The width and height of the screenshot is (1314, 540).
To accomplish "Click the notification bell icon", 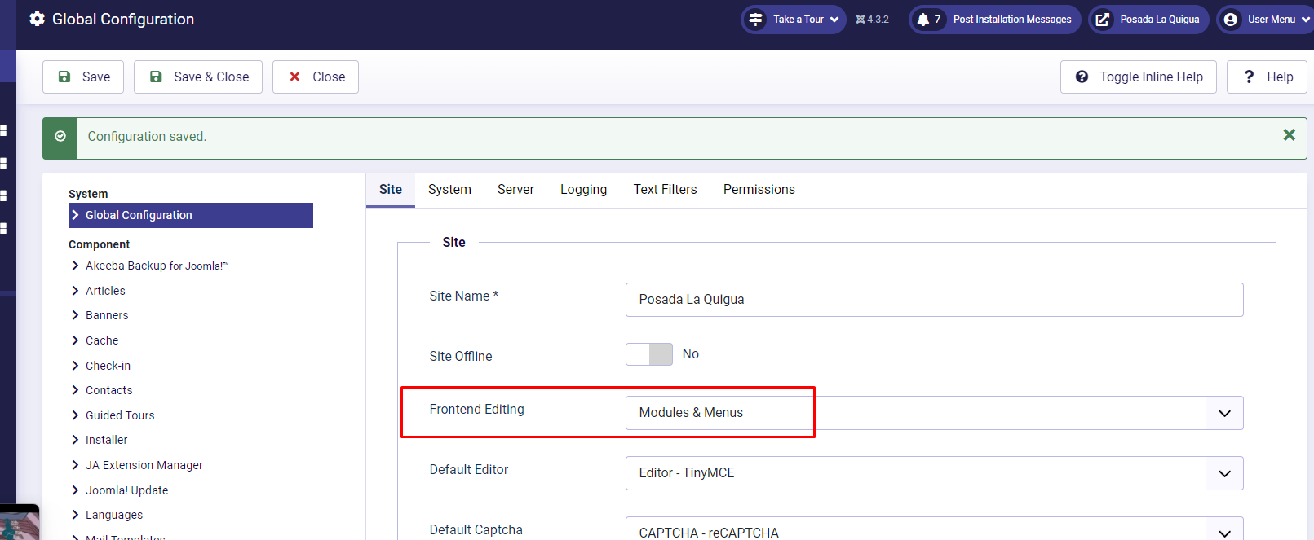I will tap(923, 20).
